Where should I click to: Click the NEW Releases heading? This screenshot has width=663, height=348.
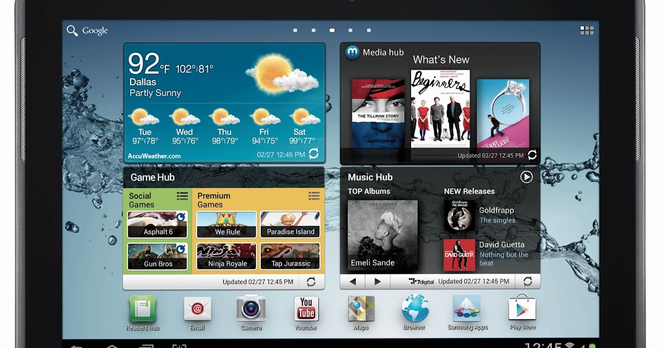(x=469, y=191)
